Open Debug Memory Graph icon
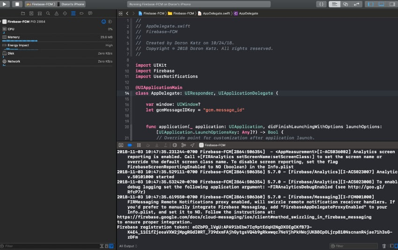Viewport: 398px width, 250px height. [184, 145]
